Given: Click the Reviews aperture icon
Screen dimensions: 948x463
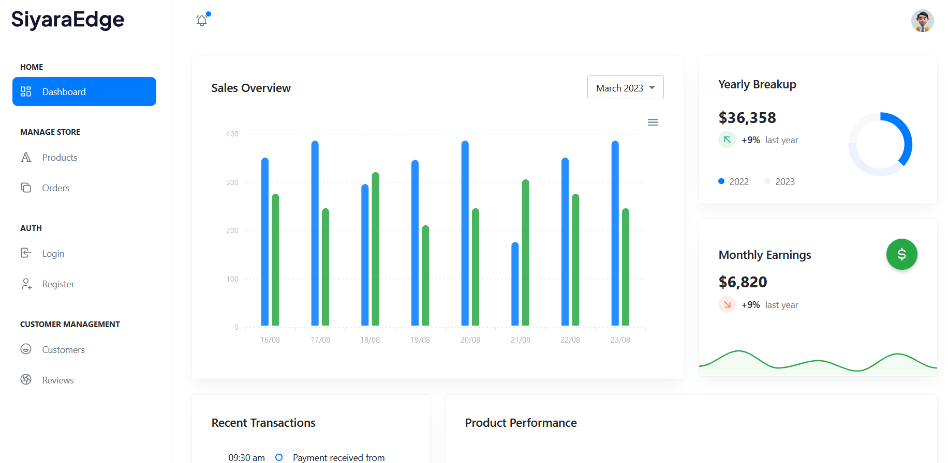Looking at the screenshot, I should tap(26, 380).
